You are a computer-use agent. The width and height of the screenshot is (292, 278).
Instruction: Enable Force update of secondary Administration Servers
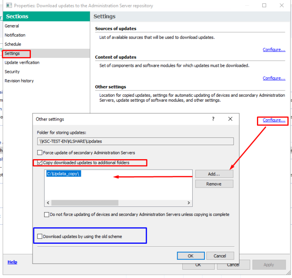click(x=40, y=153)
